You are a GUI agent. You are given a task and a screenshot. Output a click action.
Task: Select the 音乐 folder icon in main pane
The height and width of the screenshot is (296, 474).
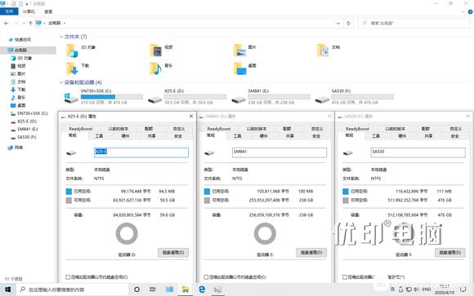(155, 68)
